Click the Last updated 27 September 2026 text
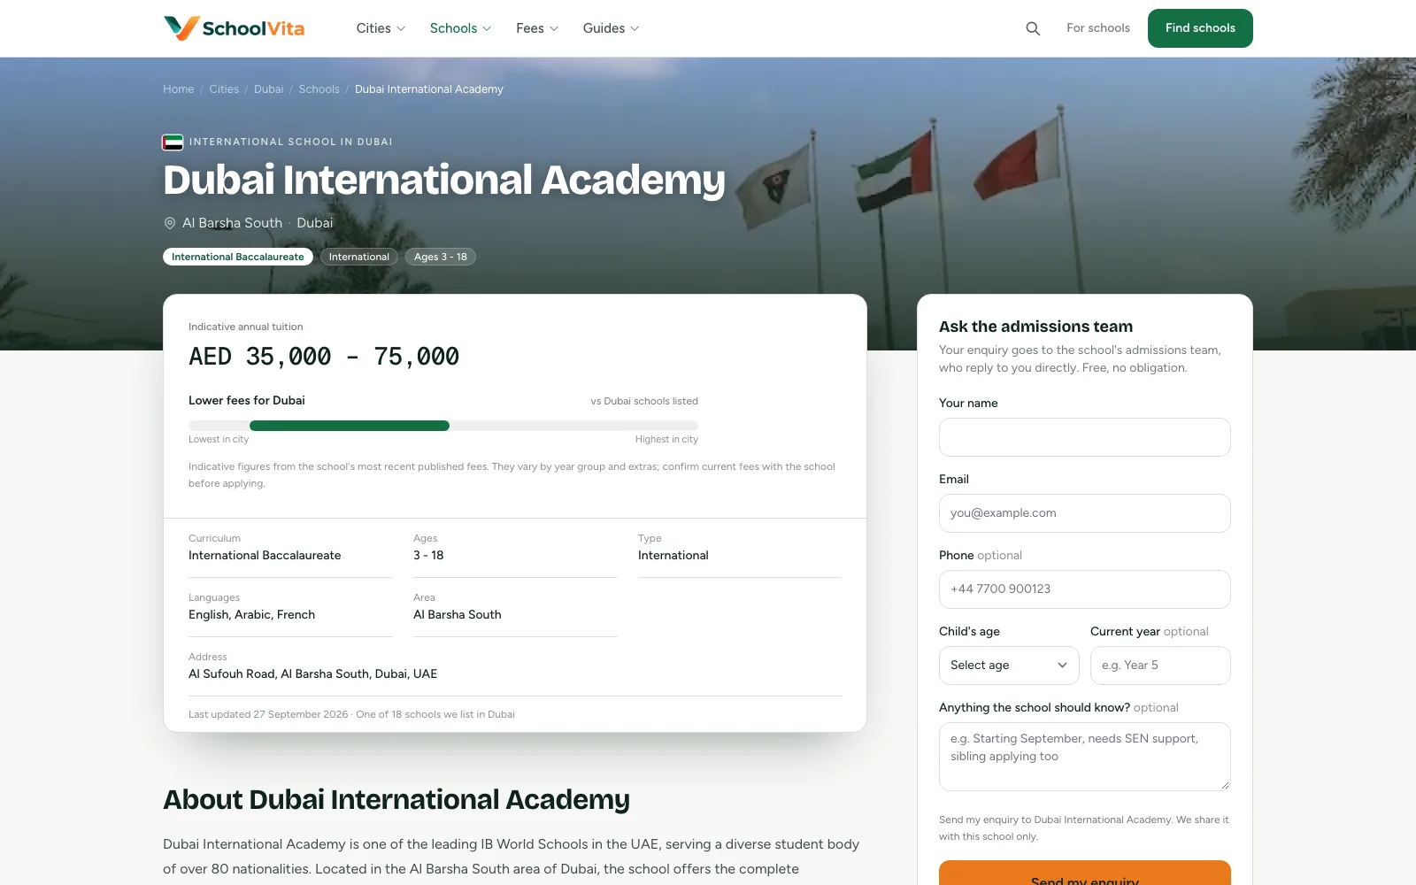Viewport: 1416px width, 885px height. [x=268, y=714]
